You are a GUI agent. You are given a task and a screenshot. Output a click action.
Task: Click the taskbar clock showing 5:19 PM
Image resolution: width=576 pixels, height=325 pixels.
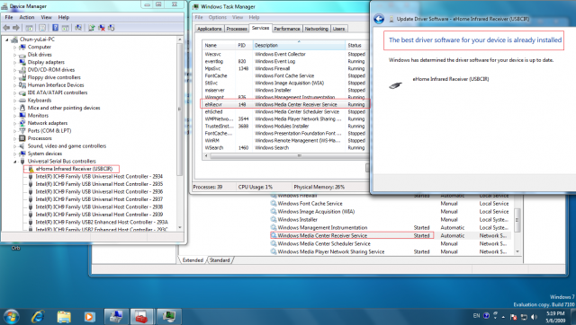click(x=555, y=317)
